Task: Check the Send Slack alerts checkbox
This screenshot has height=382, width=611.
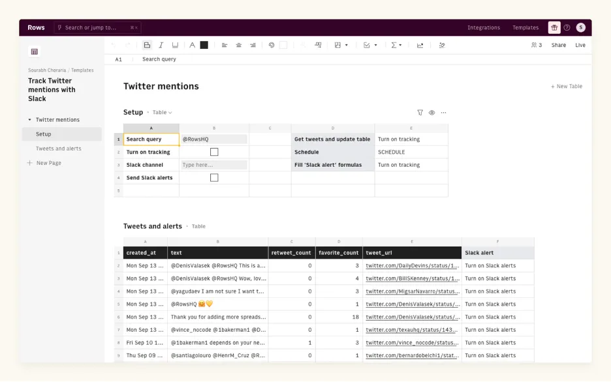Action: click(x=214, y=178)
